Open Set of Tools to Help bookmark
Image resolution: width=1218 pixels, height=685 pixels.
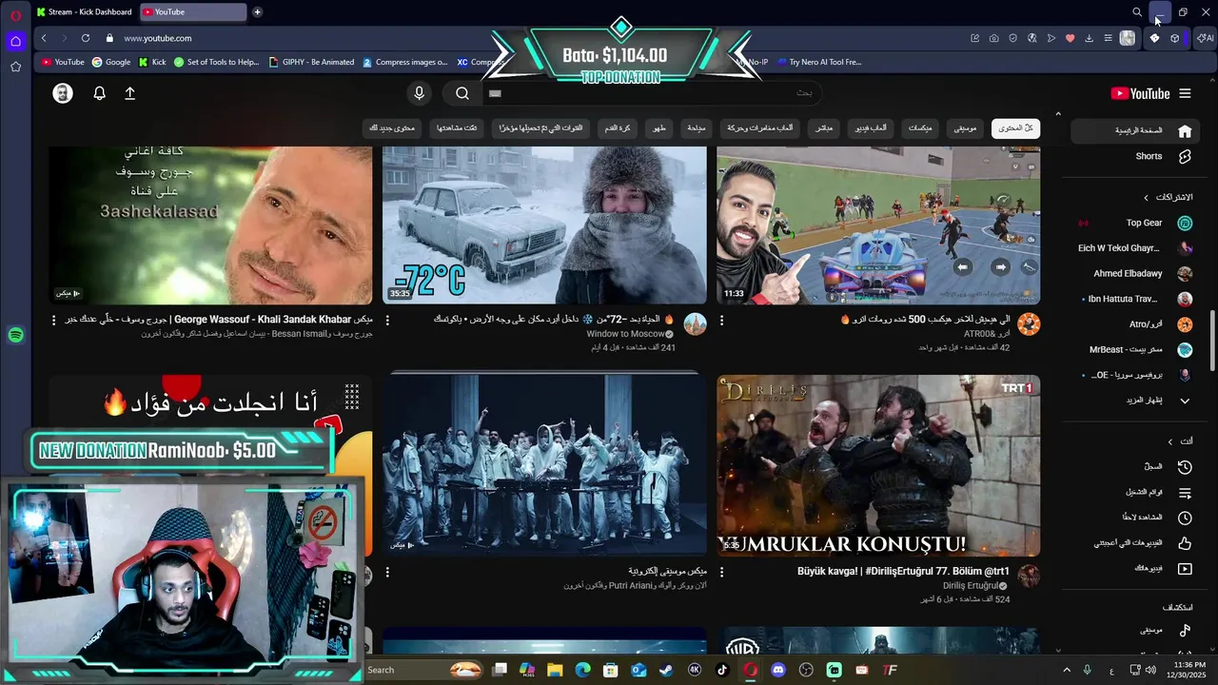pos(216,62)
